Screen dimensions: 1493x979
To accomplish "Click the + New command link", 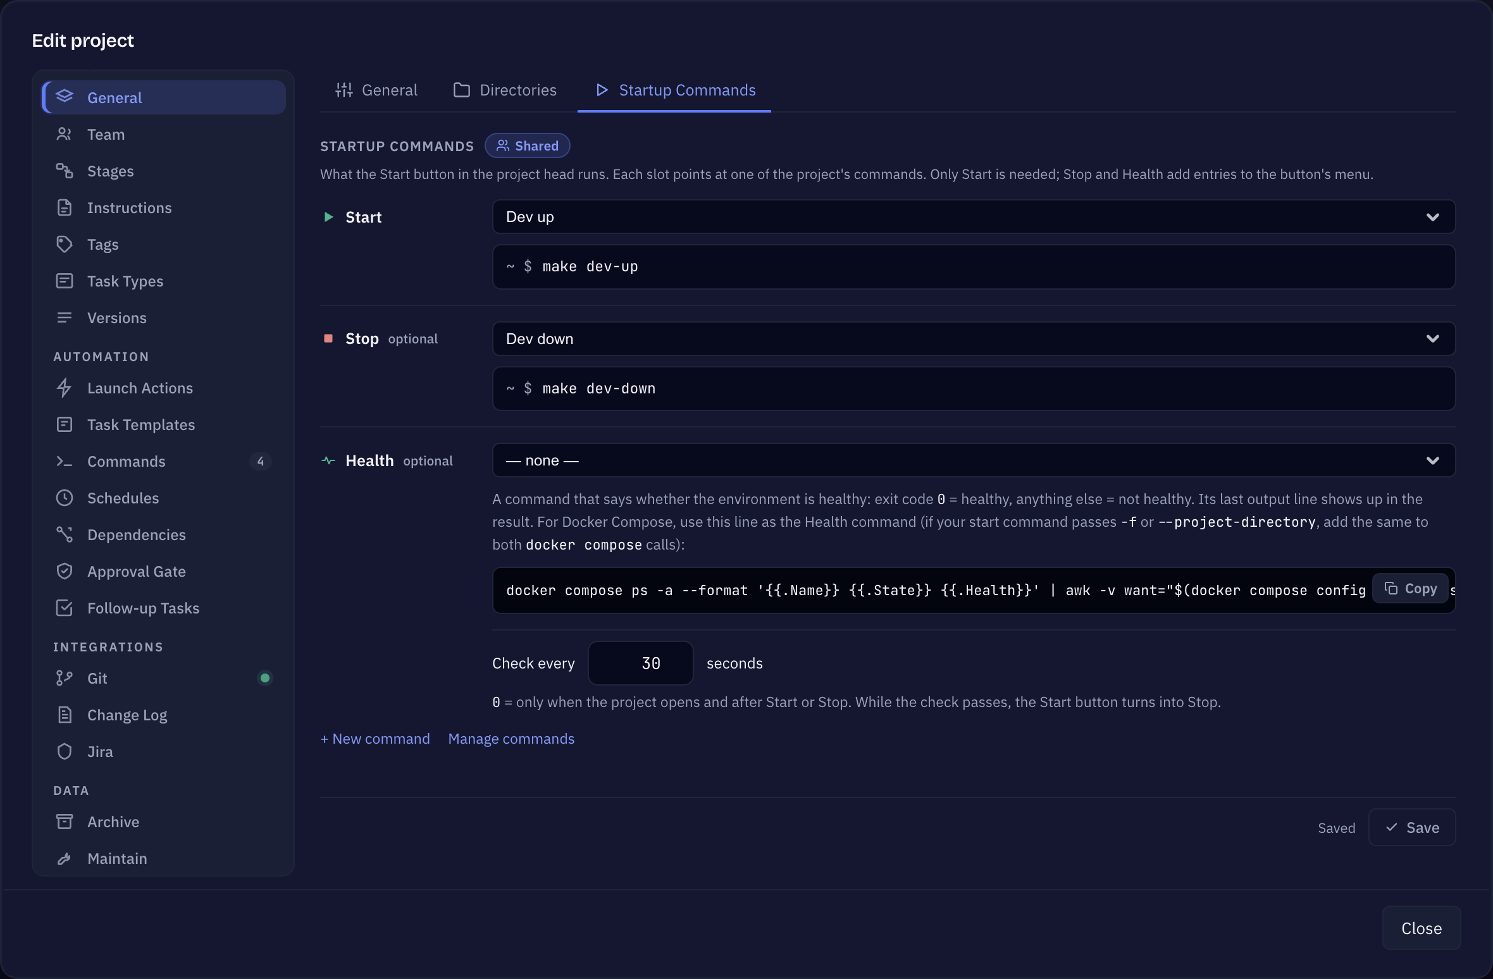I will tap(375, 739).
